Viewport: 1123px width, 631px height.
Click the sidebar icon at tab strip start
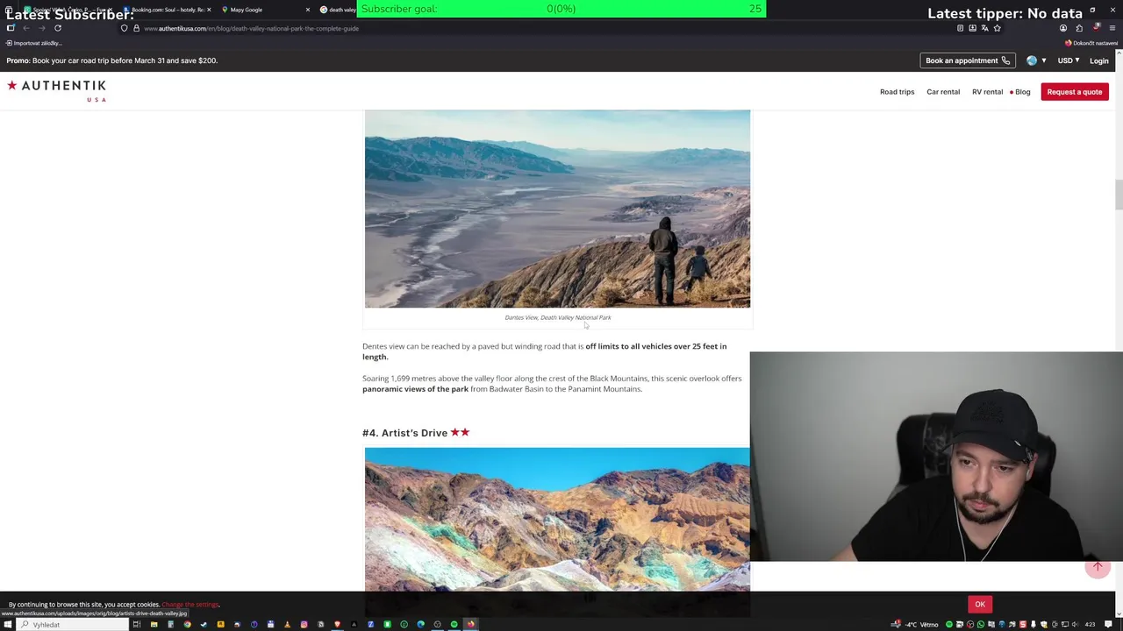click(9, 10)
